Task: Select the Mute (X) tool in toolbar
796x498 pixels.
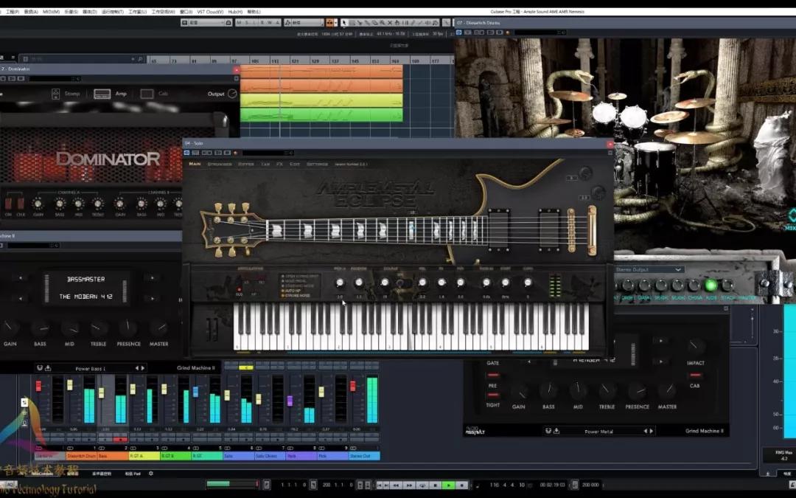Action: point(390,22)
